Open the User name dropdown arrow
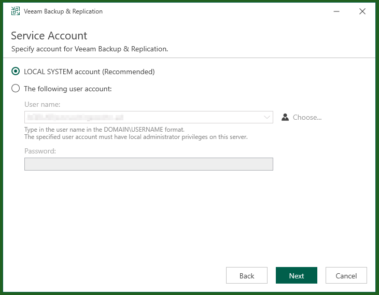The width and height of the screenshot is (379, 295). [x=267, y=117]
